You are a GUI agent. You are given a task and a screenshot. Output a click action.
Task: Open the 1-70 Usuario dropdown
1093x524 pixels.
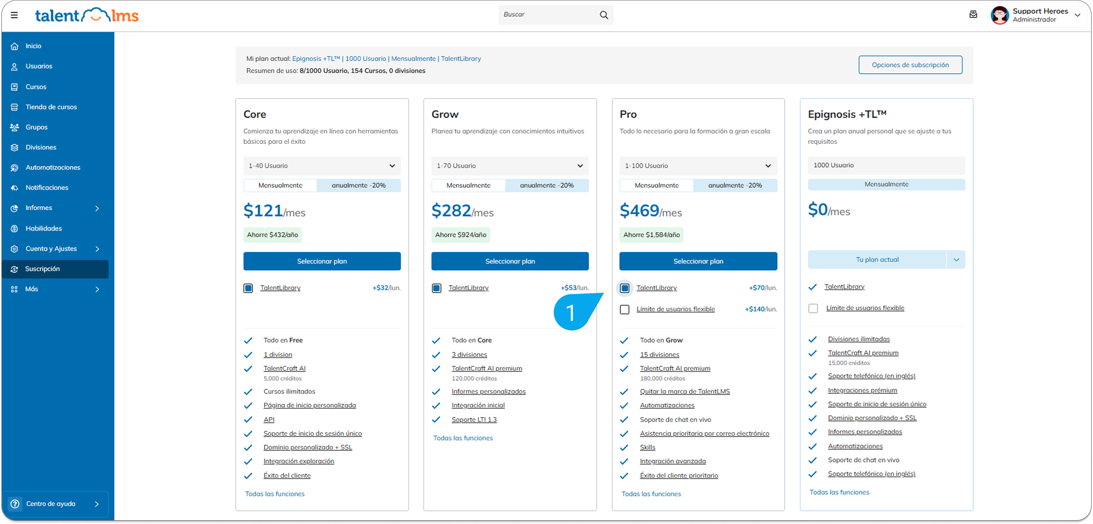coord(510,166)
